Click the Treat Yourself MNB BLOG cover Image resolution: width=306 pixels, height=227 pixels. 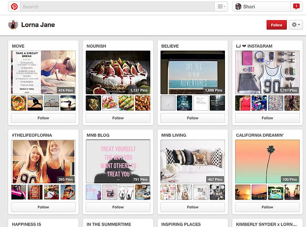[x=118, y=162]
